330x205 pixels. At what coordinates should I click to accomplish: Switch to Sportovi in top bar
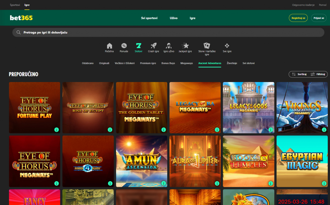(15, 5)
